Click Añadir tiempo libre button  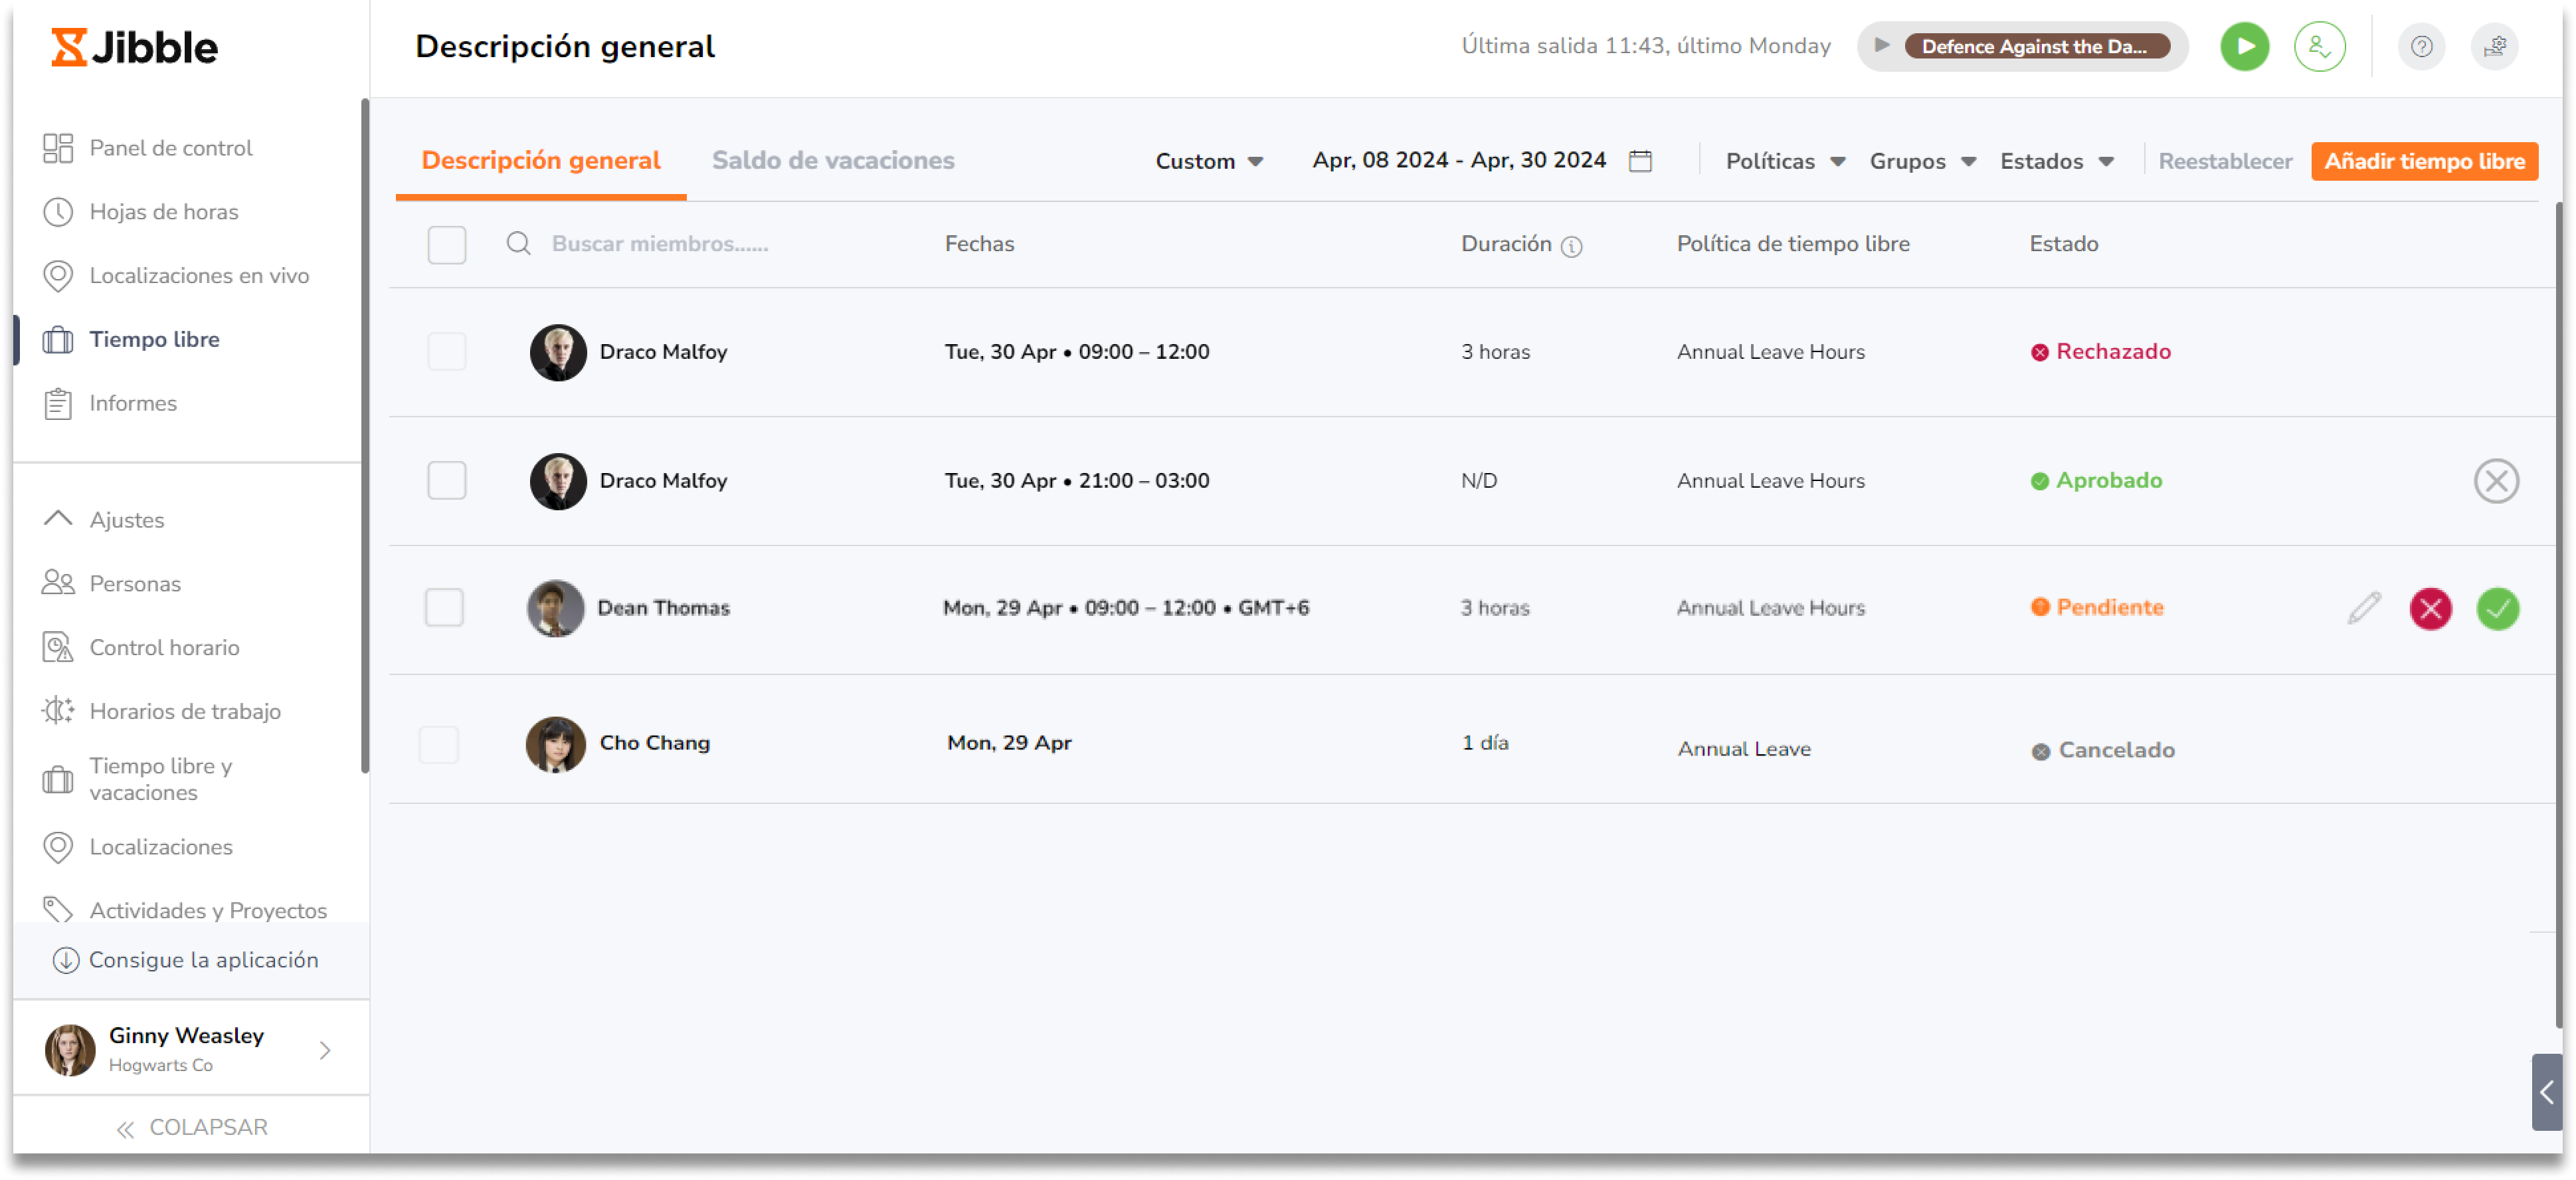(x=2424, y=161)
